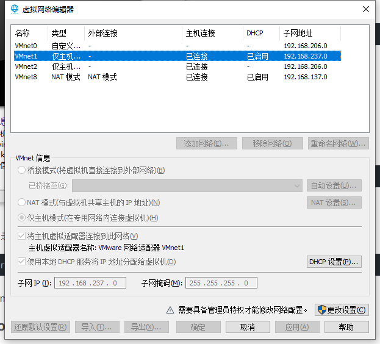Click the shield icon on 更改设置 button
The width and height of the screenshot is (380, 344).
(x=322, y=310)
